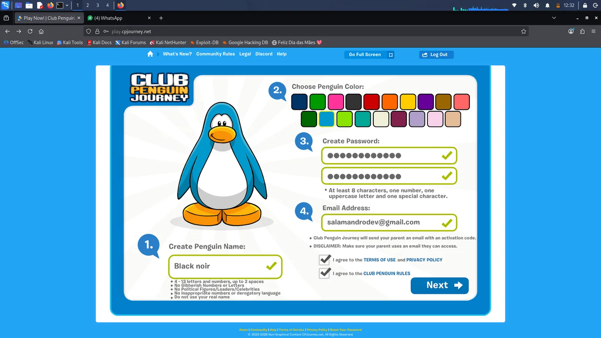This screenshot has width=601, height=338.
Task: Open the Firefox account icon
Action: (x=571, y=32)
